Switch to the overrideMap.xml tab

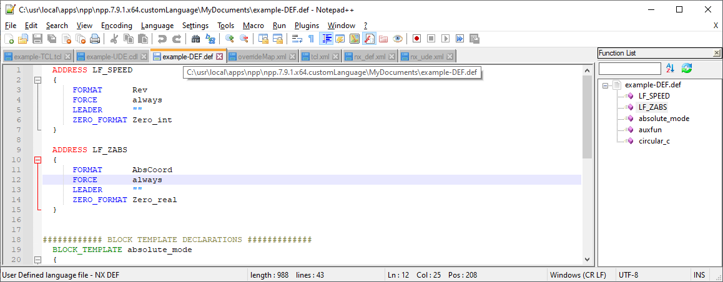(262, 57)
